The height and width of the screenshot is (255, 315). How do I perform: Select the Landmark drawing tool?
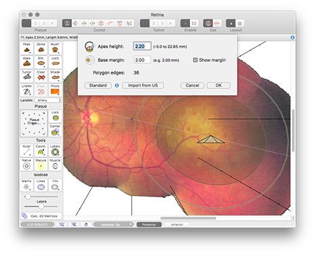coord(26,90)
